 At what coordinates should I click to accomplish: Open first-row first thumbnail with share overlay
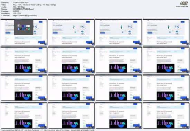pyautogui.click(x=24, y=32)
